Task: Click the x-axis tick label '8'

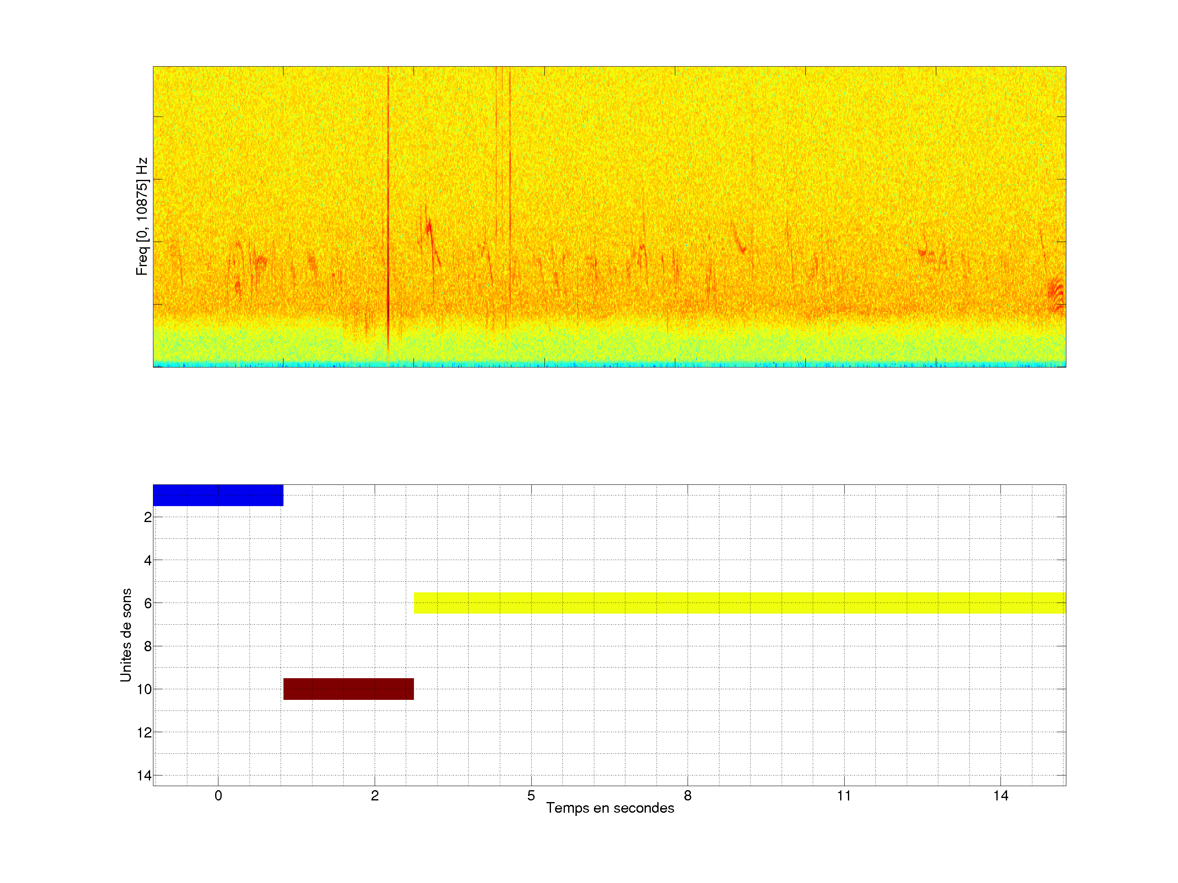Action: point(688,796)
